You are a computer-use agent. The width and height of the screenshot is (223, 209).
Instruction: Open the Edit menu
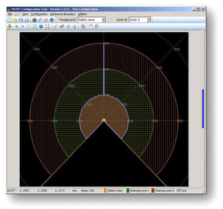click(x=17, y=14)
